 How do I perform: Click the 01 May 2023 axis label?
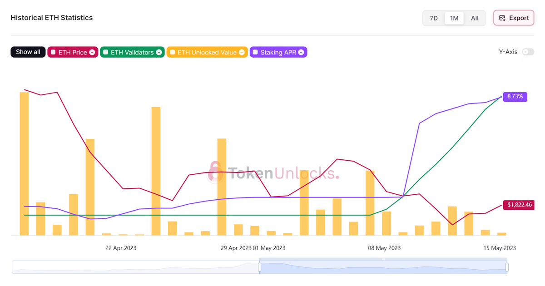269,248
